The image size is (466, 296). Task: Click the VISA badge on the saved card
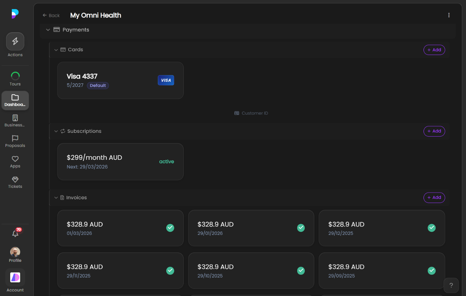(x=166, y=80)
